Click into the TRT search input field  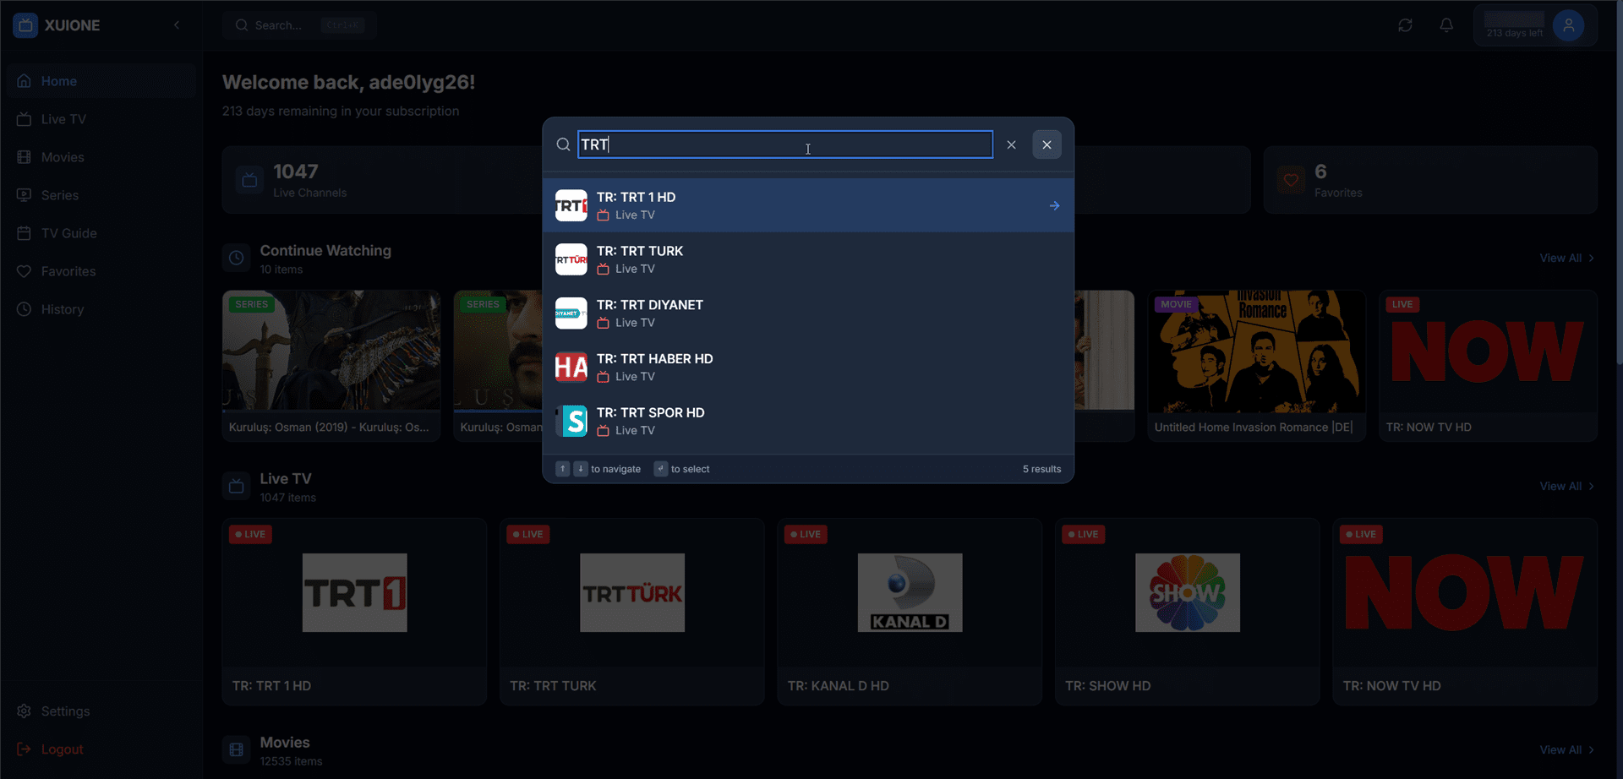click(x=784, y=144)
